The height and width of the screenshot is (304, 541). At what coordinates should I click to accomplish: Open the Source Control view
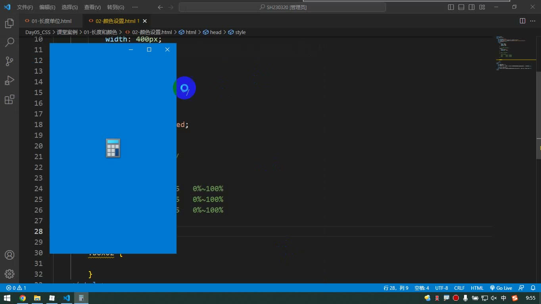[9, 61]
